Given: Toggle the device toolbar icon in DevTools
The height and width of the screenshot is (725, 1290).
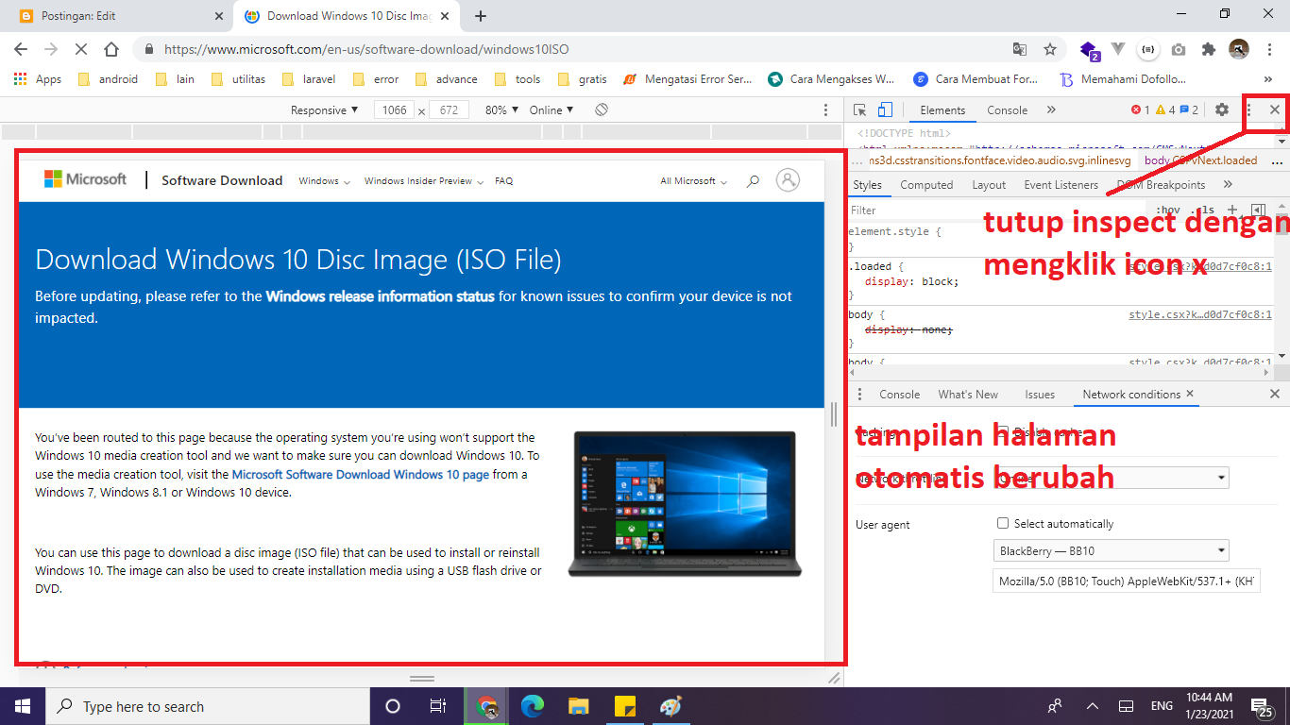Looking at the screenshot, I should 885,110.
